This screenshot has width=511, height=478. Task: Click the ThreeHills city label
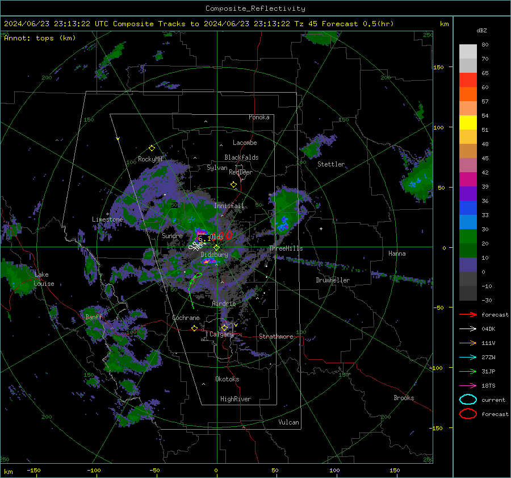(x=286, y=248)
